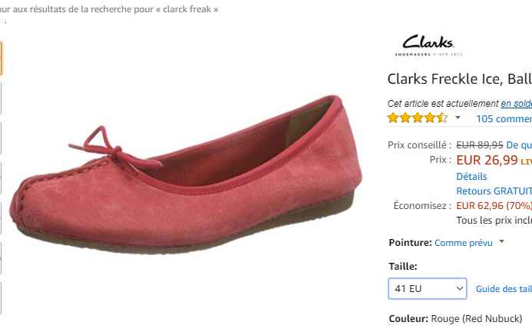Screen dimensions: 532x332
Task: Open the Détails link under the price
Action: (471, 176)
